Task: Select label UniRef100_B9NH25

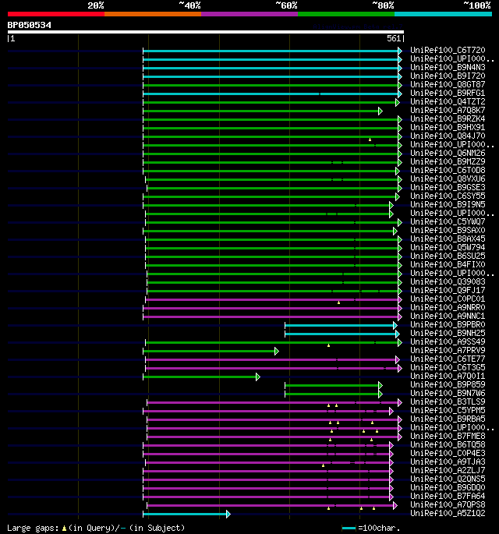Action: pyautogui.click(x=448, y=333)
